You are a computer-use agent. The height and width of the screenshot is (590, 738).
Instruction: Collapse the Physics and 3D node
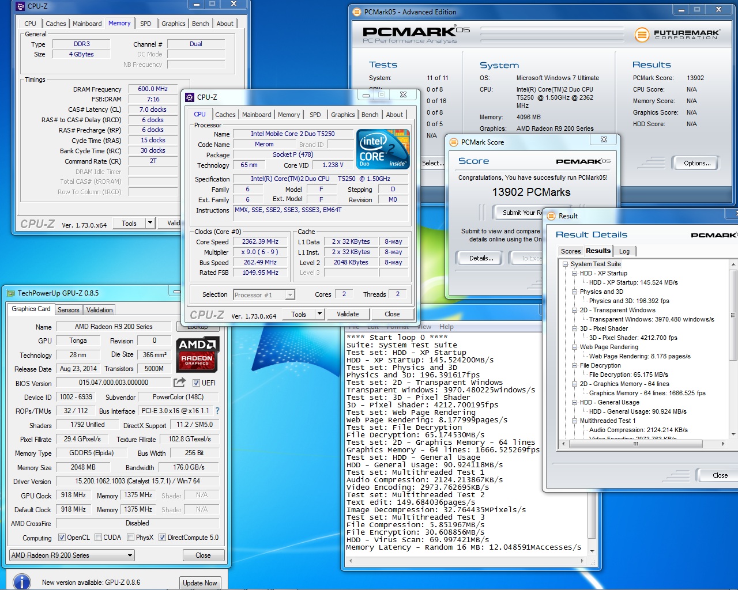click(x=574, y=292)
